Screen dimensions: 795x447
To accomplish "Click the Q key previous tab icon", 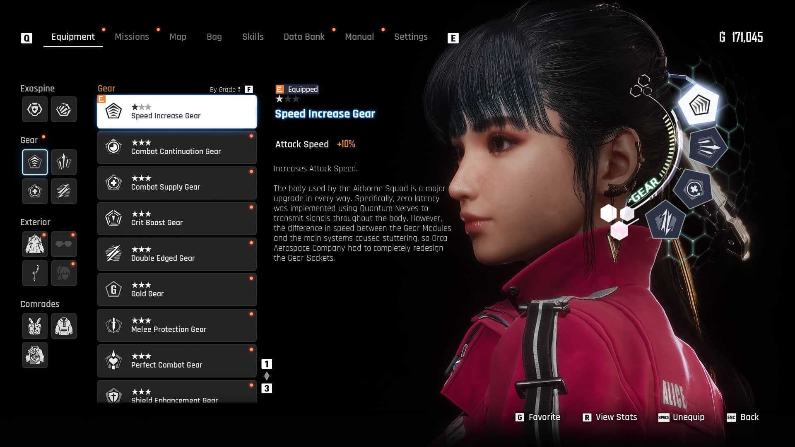I will point(26,38).
